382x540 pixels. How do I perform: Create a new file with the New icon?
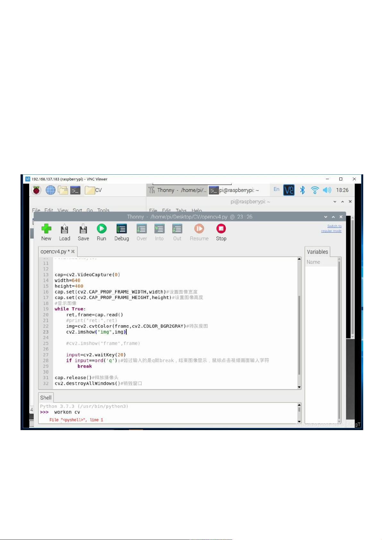pyautogui.click(x=46, y=228)
